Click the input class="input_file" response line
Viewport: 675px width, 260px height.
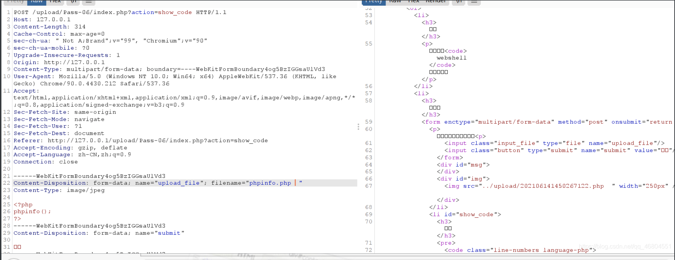[555, 143]
